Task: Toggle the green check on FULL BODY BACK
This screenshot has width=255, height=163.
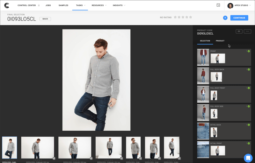Action: 249,69
